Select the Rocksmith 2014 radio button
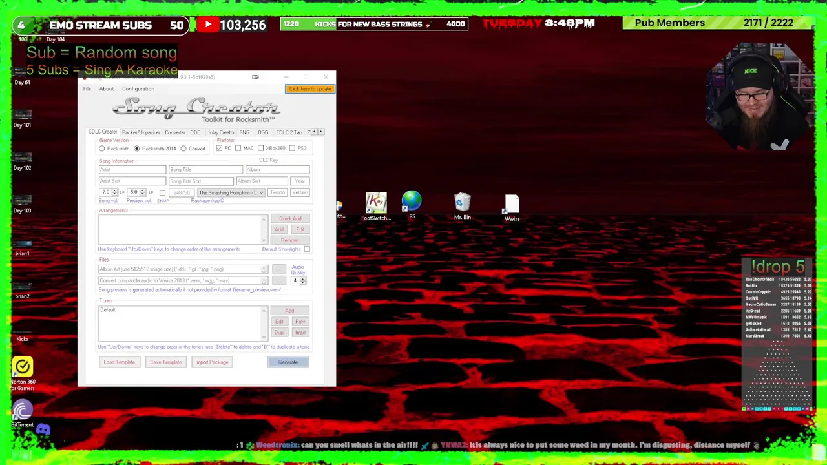 click(x=136, y=149)
